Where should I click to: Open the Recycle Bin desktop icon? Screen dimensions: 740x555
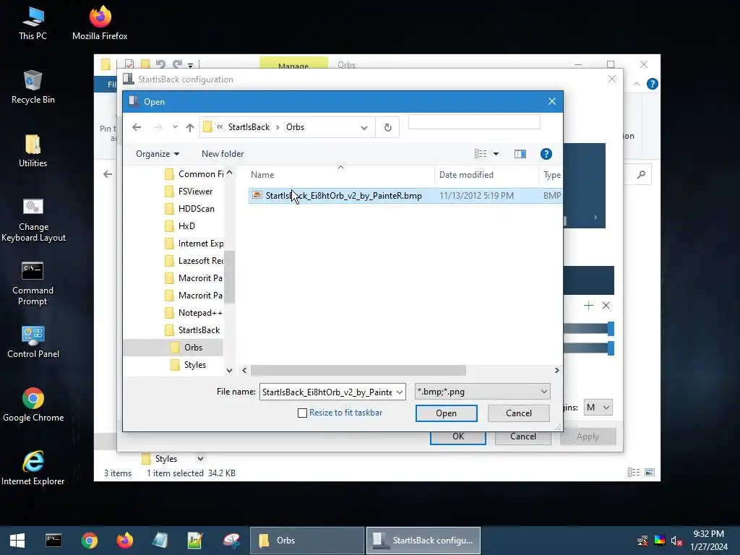tap(33, 87)
